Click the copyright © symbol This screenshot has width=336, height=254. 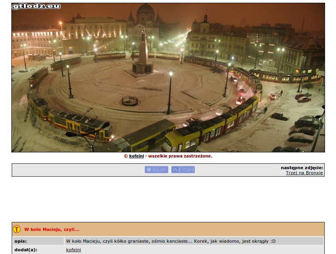point(126,156)
